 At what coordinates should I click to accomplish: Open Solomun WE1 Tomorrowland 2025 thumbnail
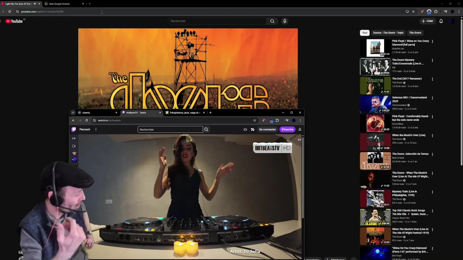tap(375, 104)
